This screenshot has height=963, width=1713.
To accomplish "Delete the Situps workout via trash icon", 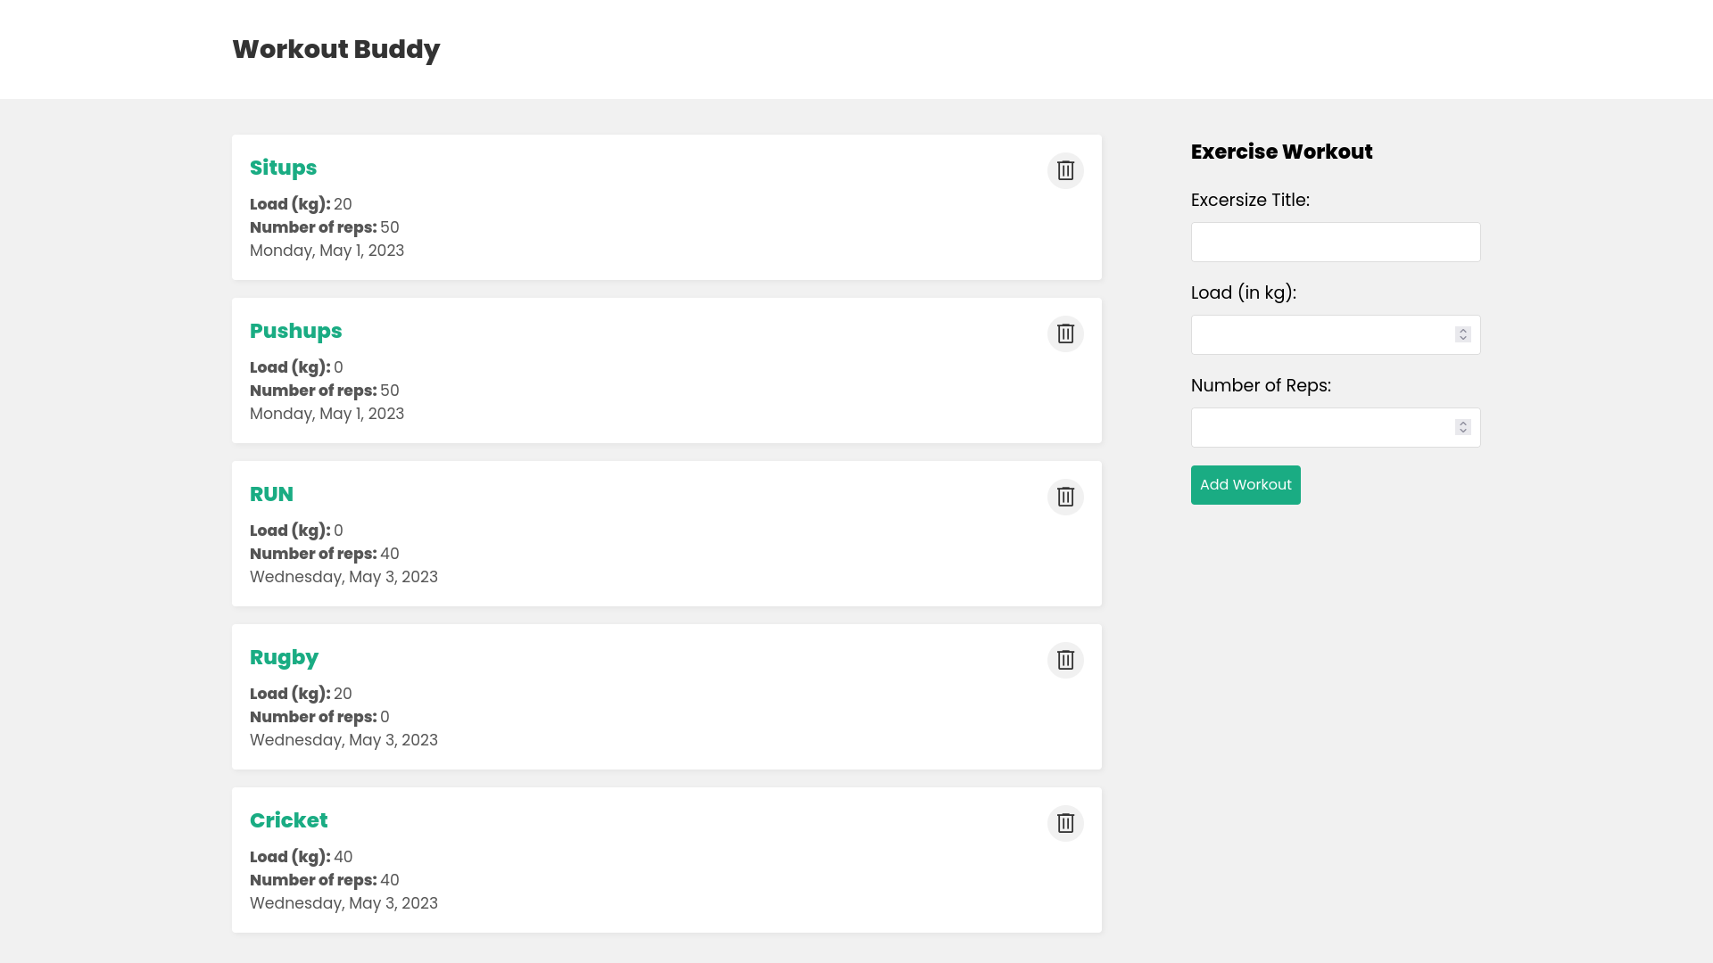I will pyautogui.click(x=1065, y=169).
